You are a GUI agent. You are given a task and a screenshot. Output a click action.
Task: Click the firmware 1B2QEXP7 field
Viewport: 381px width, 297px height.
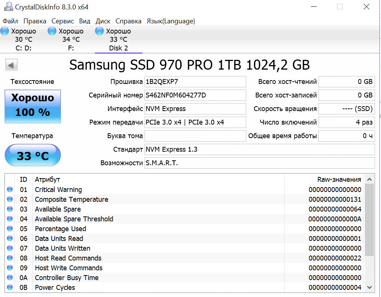point(195,82)
